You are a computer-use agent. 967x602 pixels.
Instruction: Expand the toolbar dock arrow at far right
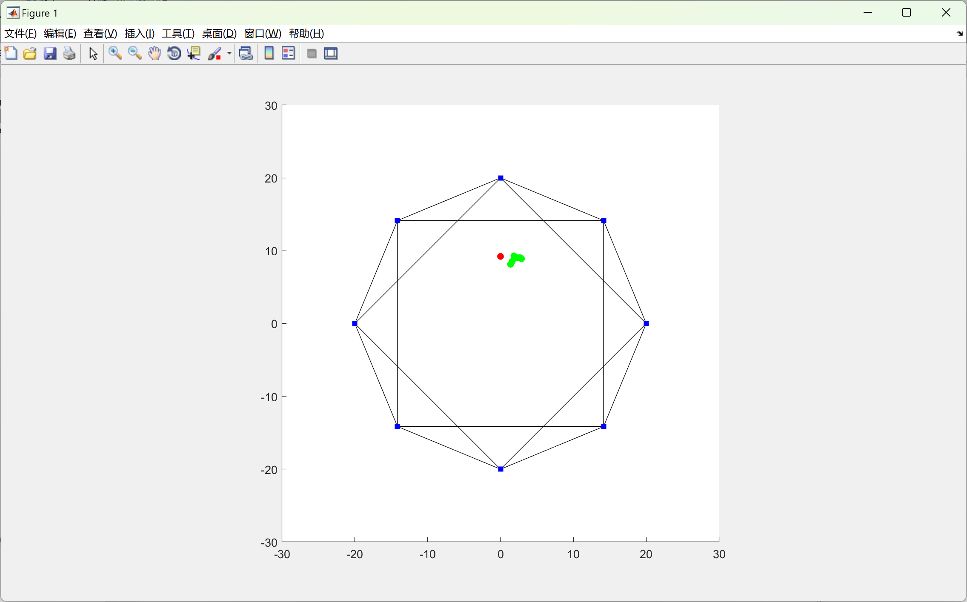[x=960, y=34]
